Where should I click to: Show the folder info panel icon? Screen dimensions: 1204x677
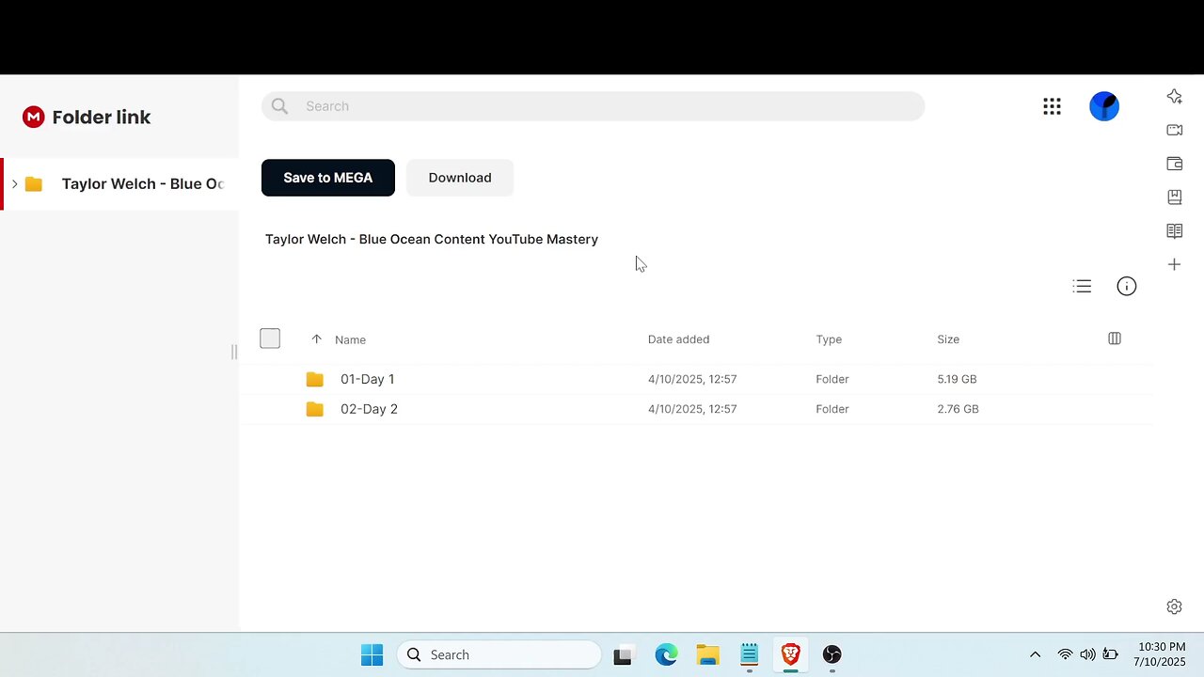point(1126,286)
